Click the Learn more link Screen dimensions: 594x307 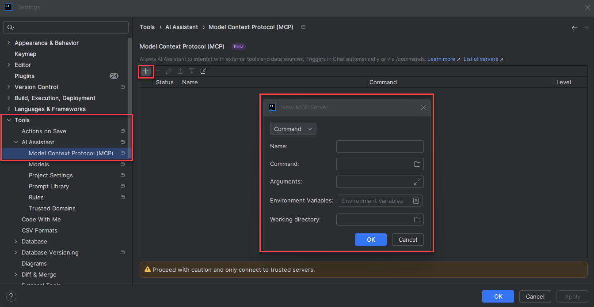pyautogui.click(x=441, y=59)
